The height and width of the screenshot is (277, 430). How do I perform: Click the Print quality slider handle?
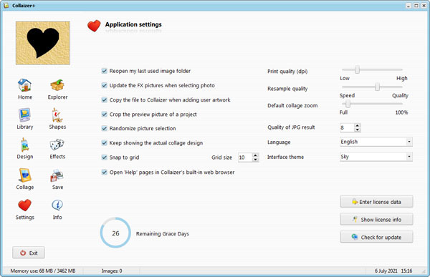[x=357, y=69]
